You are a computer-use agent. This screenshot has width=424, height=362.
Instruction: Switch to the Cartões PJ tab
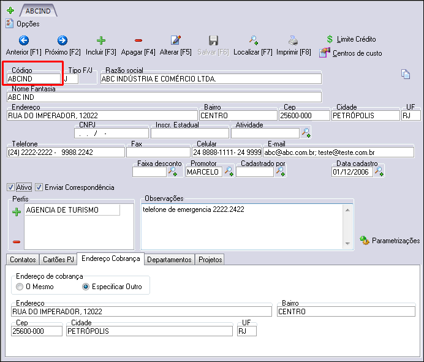pyautogui.click(x=58, y=260)
